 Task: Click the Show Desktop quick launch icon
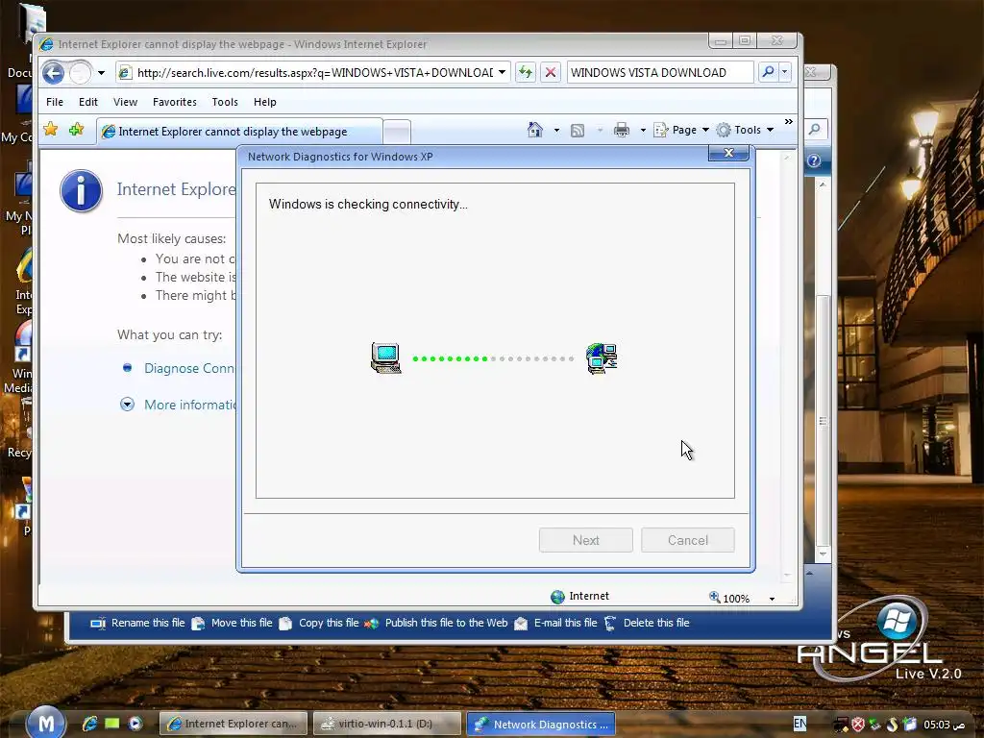tap(112, 724)
